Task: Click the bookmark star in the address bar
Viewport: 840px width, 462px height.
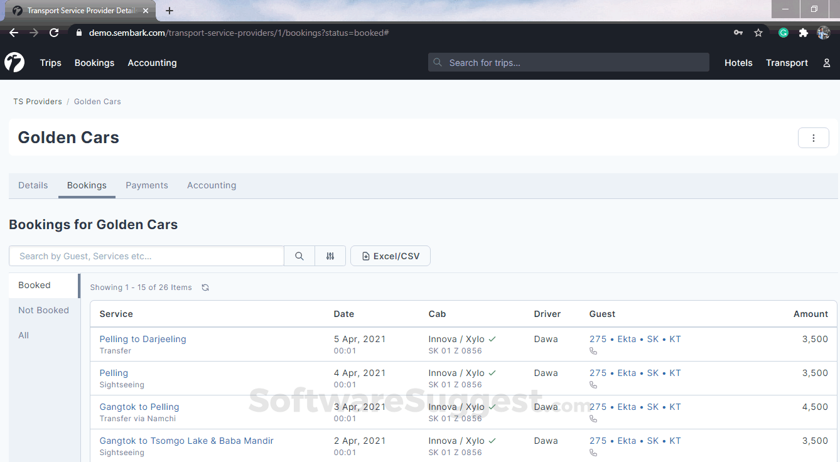Action: pyautogui.click(x=758, y=32)
